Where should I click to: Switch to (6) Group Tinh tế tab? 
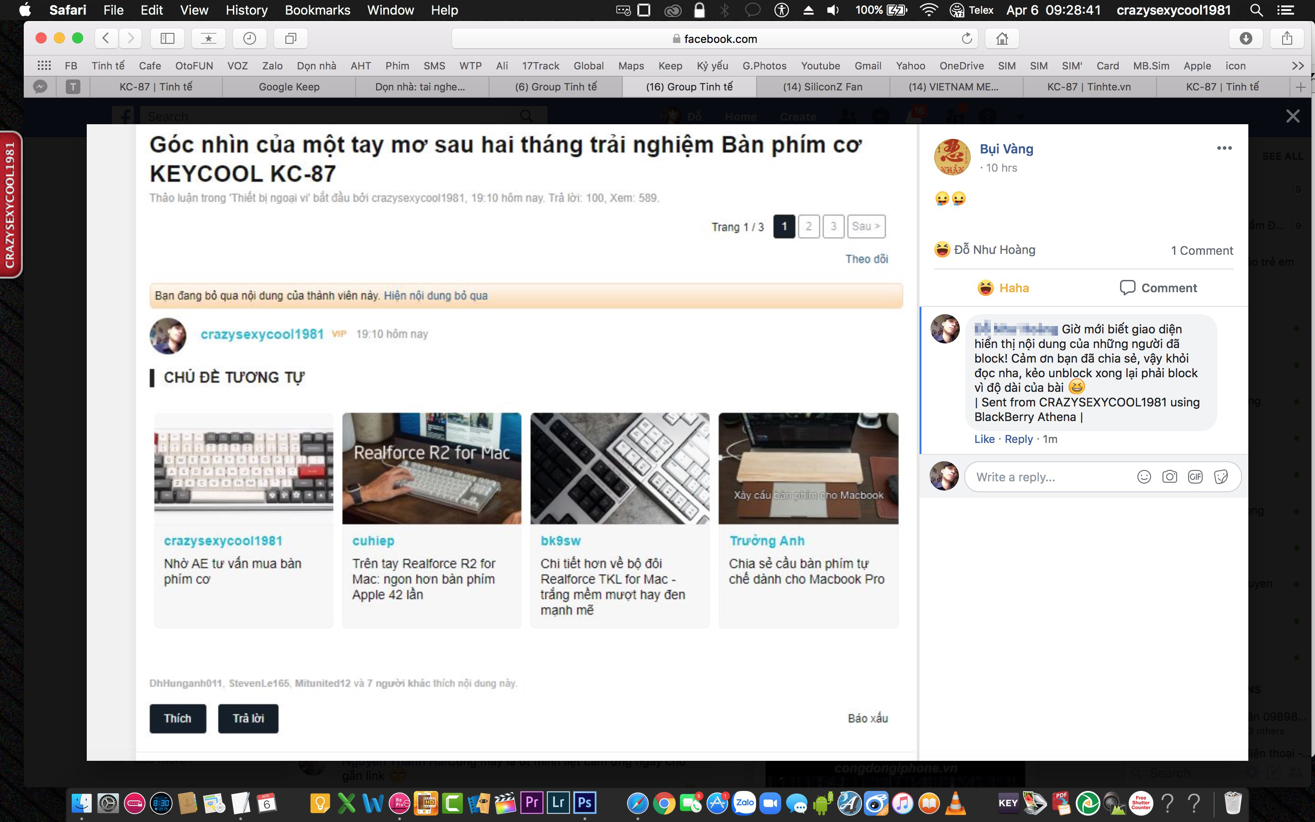click(555, 87)
